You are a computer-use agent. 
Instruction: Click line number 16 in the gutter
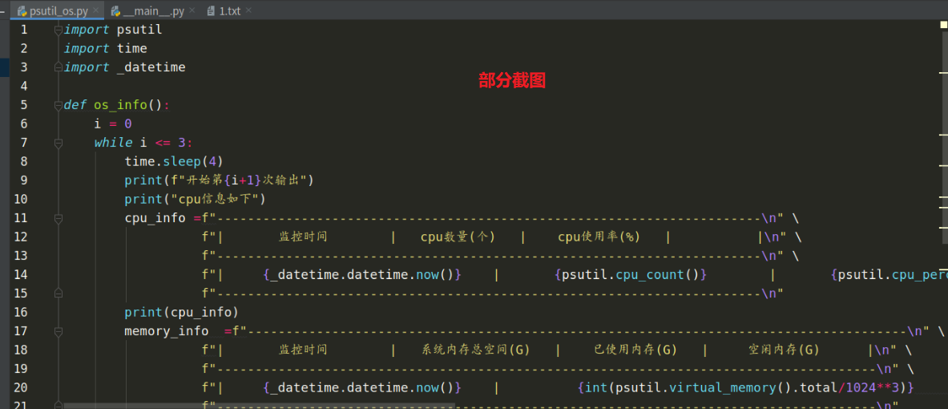point(20,312)
